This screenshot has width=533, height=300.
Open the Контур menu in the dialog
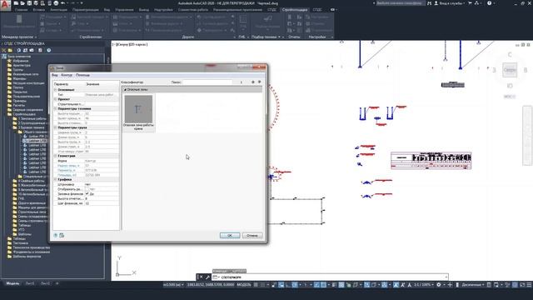(67, 75)
